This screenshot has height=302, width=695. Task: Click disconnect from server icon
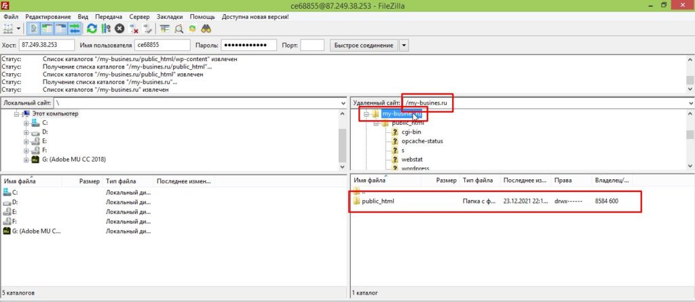(x=134, y=29)
